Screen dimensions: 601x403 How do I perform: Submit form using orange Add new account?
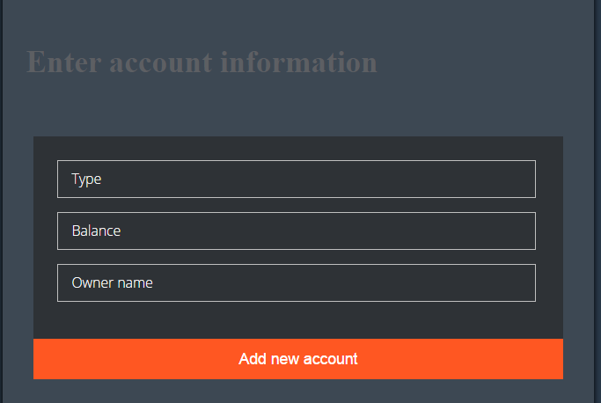coord(298,359)
